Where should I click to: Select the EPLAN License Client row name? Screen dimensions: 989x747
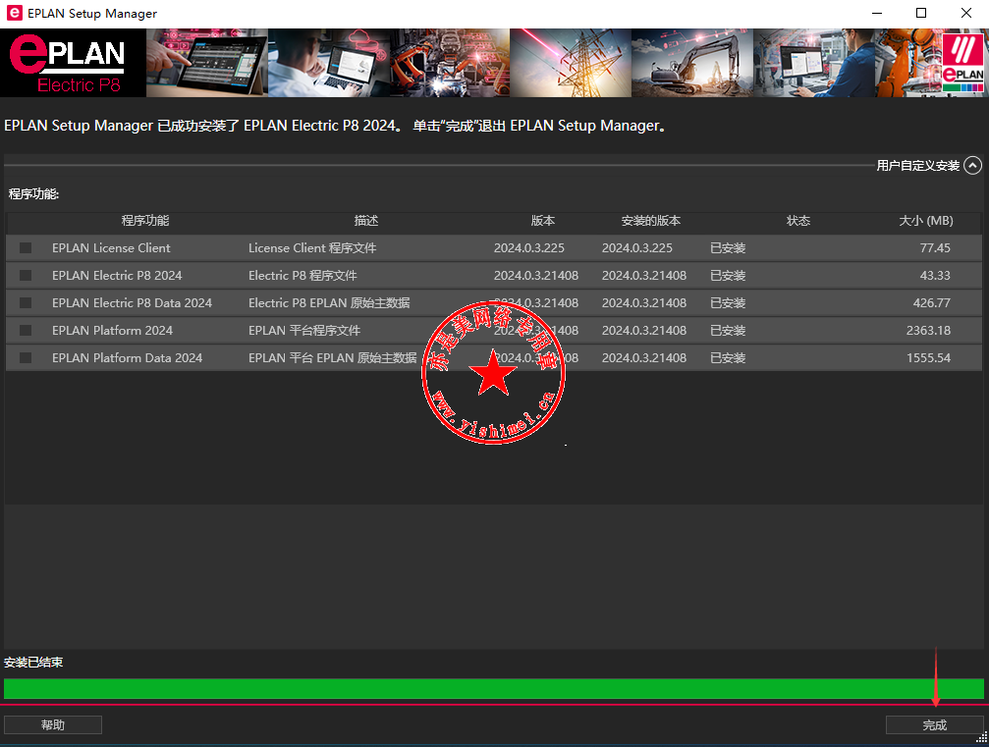pyautogui.click(x=111, y=247)
